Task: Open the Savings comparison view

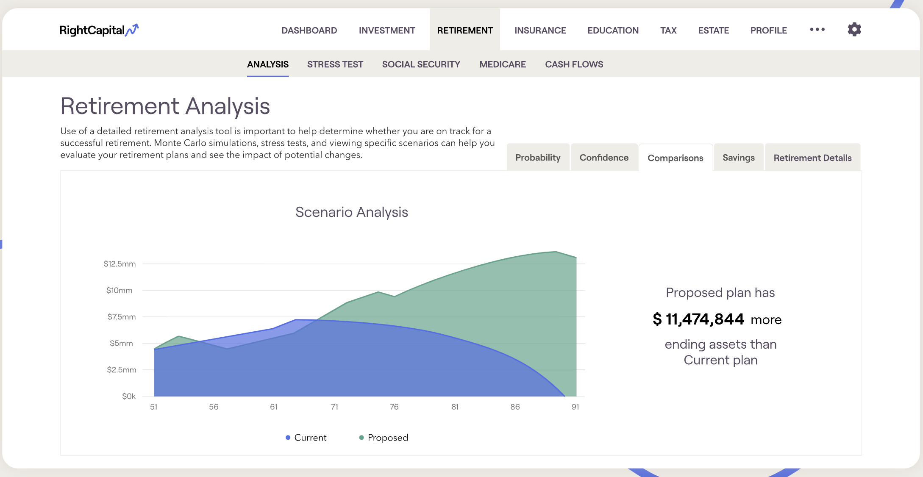Action: pyautogui.click(x=738, y=157)
